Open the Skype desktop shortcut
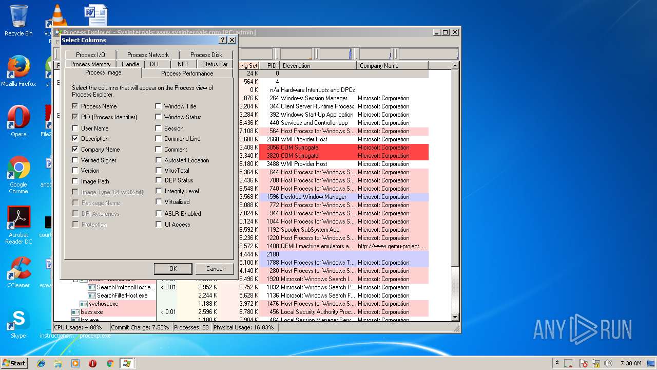This screenshot has height=370, width=657. (x=18, y=323)
